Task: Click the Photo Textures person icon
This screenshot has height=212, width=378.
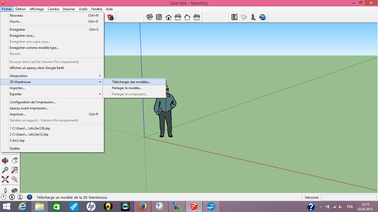Action: click(x=253, y=17)
